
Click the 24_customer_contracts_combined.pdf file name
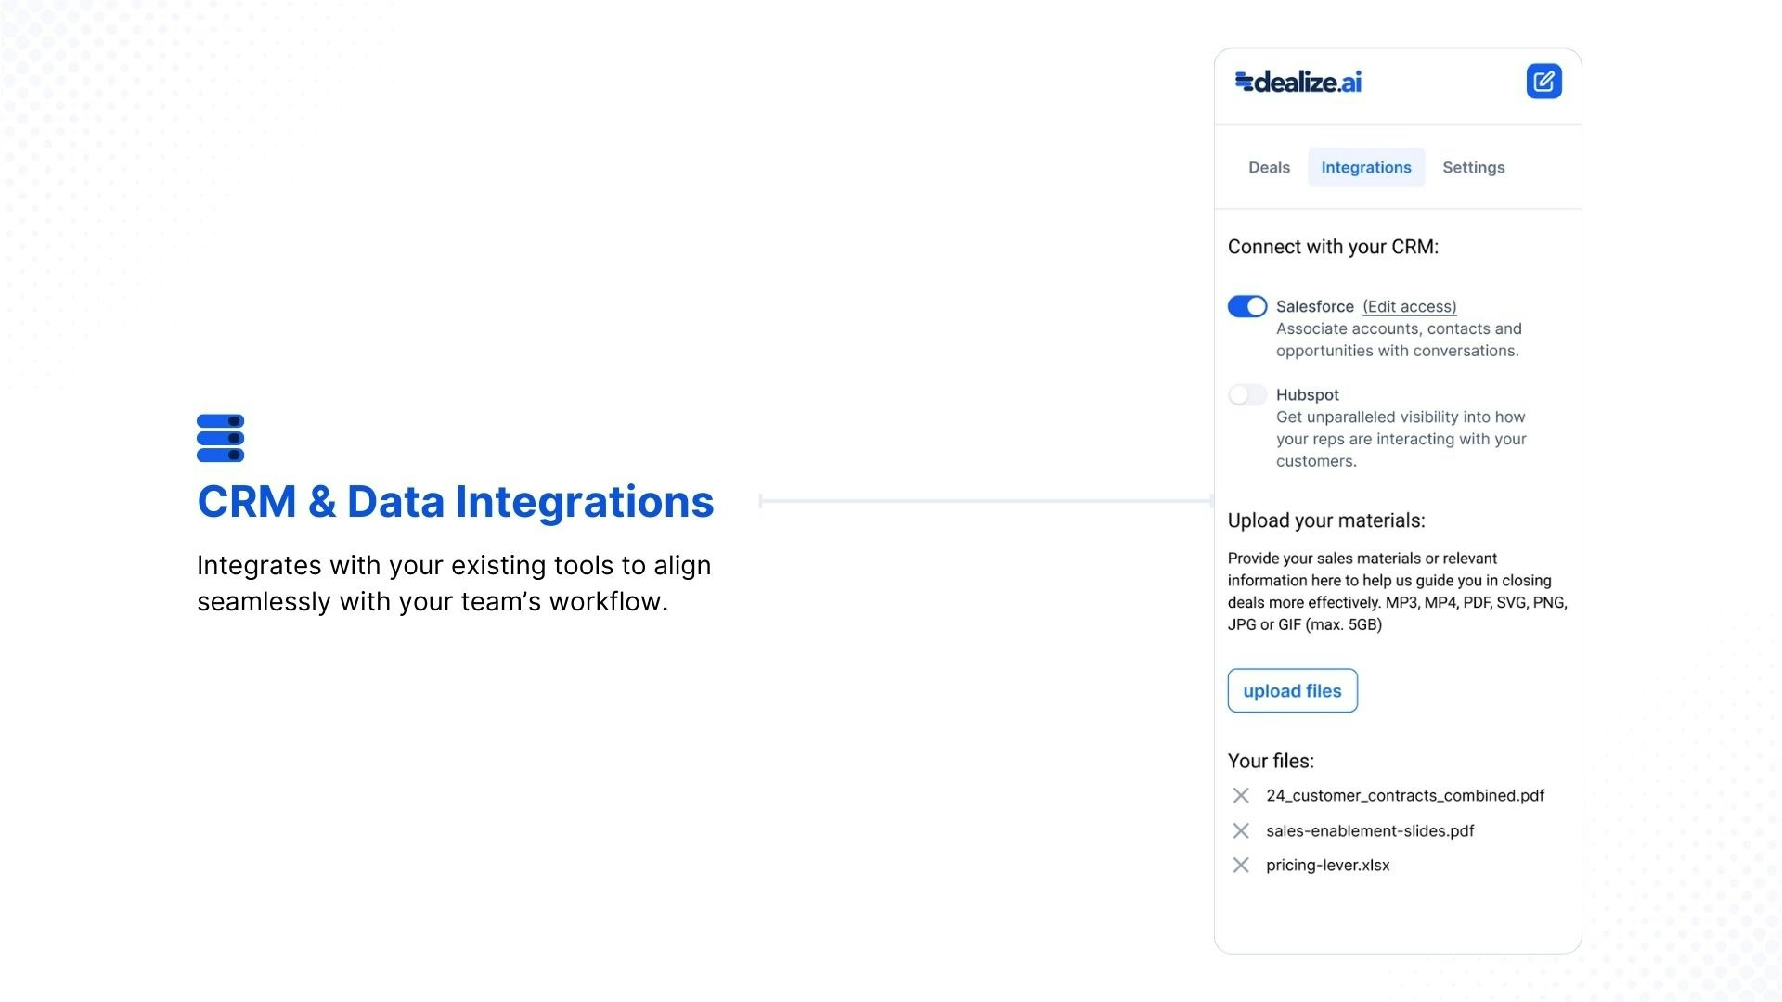click(1404, 796)
